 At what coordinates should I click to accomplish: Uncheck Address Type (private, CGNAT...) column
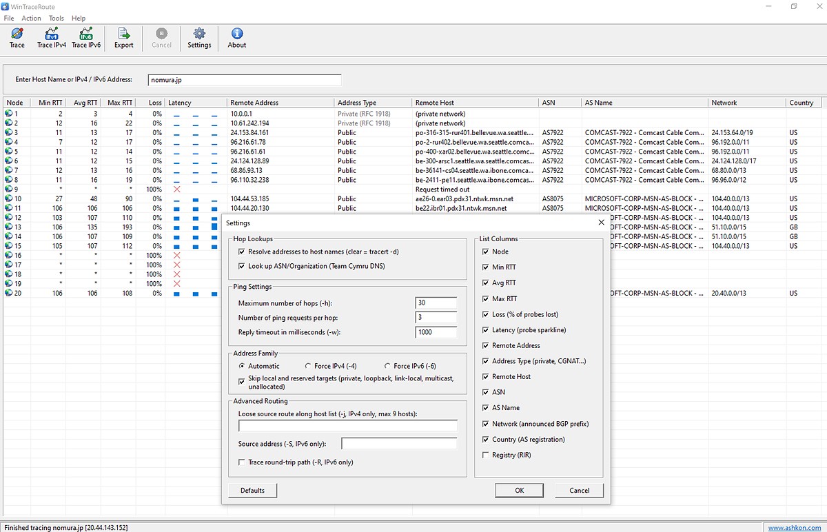[x=486, y=361]
